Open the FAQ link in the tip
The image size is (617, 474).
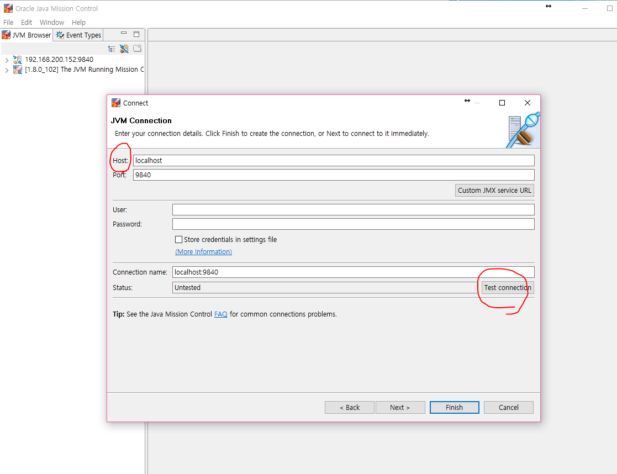[221, 314]
